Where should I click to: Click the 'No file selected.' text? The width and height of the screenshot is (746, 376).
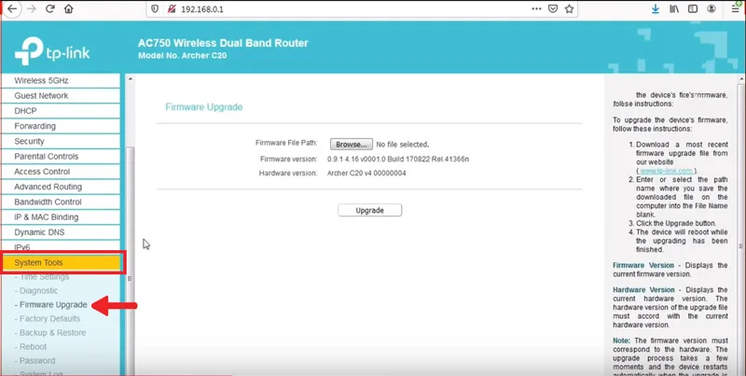tap(403, 145)
